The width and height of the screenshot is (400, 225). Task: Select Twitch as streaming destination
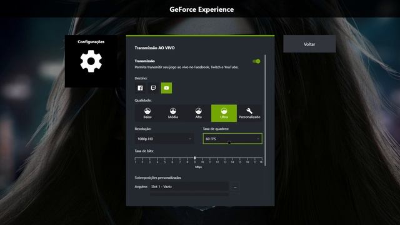(x=153, y=88)
